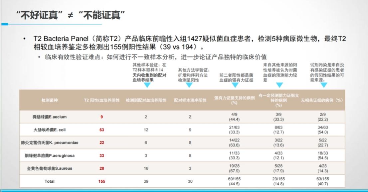
Task: Click the red value 22 for K. pneumoniae
Action: (x=101, y=143)
